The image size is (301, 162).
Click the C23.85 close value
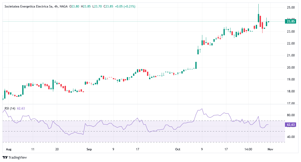point(108,6)
